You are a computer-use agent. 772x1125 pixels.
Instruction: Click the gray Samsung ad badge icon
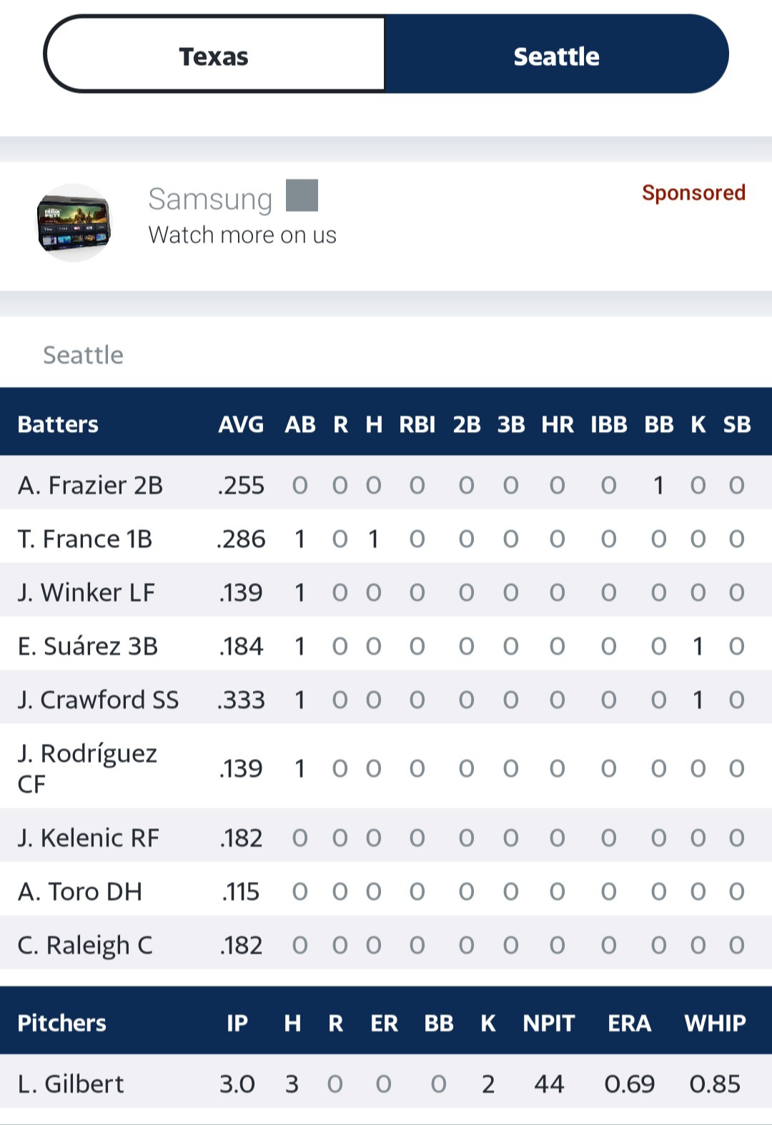click(x=302, y=195)
